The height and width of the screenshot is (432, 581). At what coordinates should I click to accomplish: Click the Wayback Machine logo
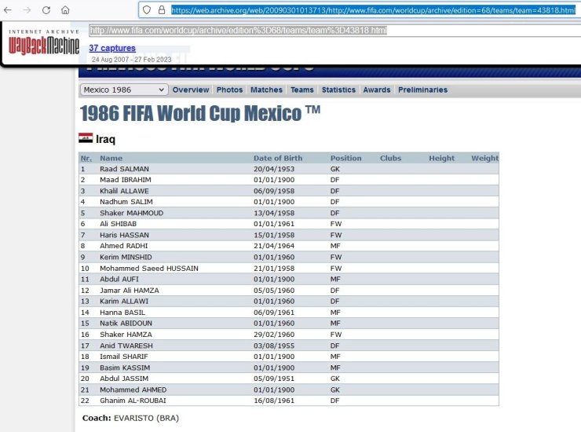[44, 44]
